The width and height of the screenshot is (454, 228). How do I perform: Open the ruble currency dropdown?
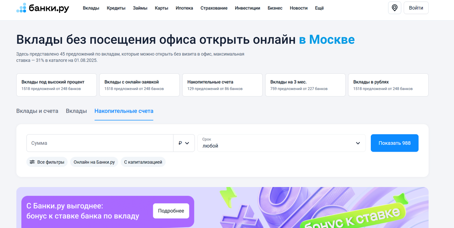pyautogui.click(x=184, y=143)
